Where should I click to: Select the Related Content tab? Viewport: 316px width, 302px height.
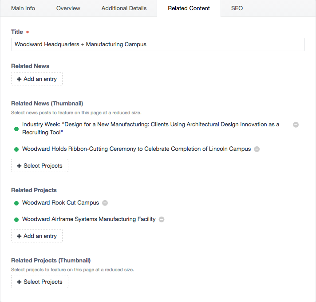pyautogui.click(x=189, y=8)
